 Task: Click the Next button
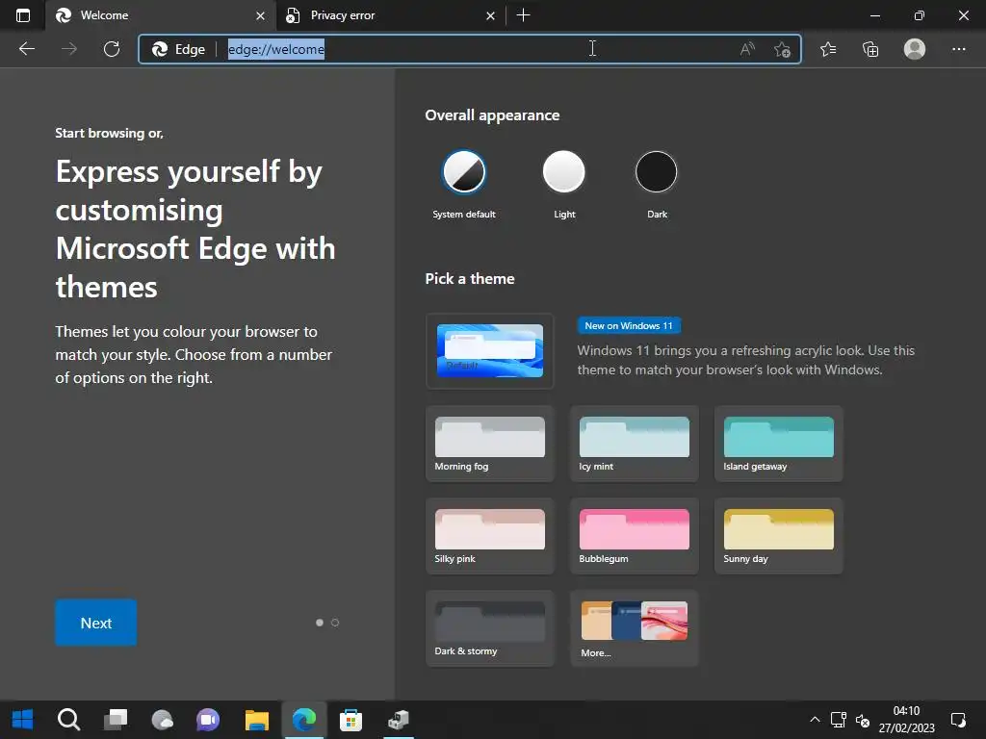click(95, 623)
